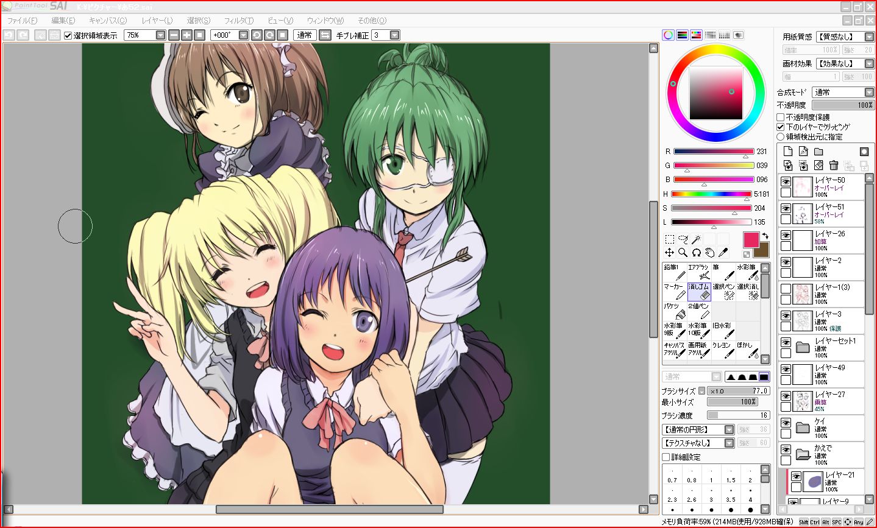The height and width of the screenshot is (528, 877).
Task: Open the 通常の円形 brush shape dropdown
Action: pyautogui.click(x=729, y=430)
